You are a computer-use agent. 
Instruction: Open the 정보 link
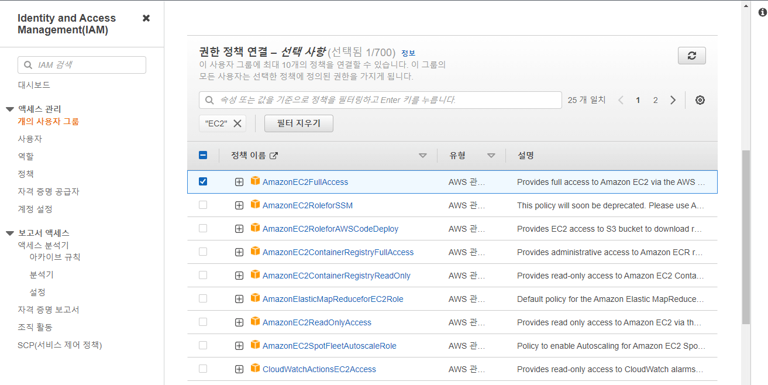pyautogui.click(x=408, y=53)
